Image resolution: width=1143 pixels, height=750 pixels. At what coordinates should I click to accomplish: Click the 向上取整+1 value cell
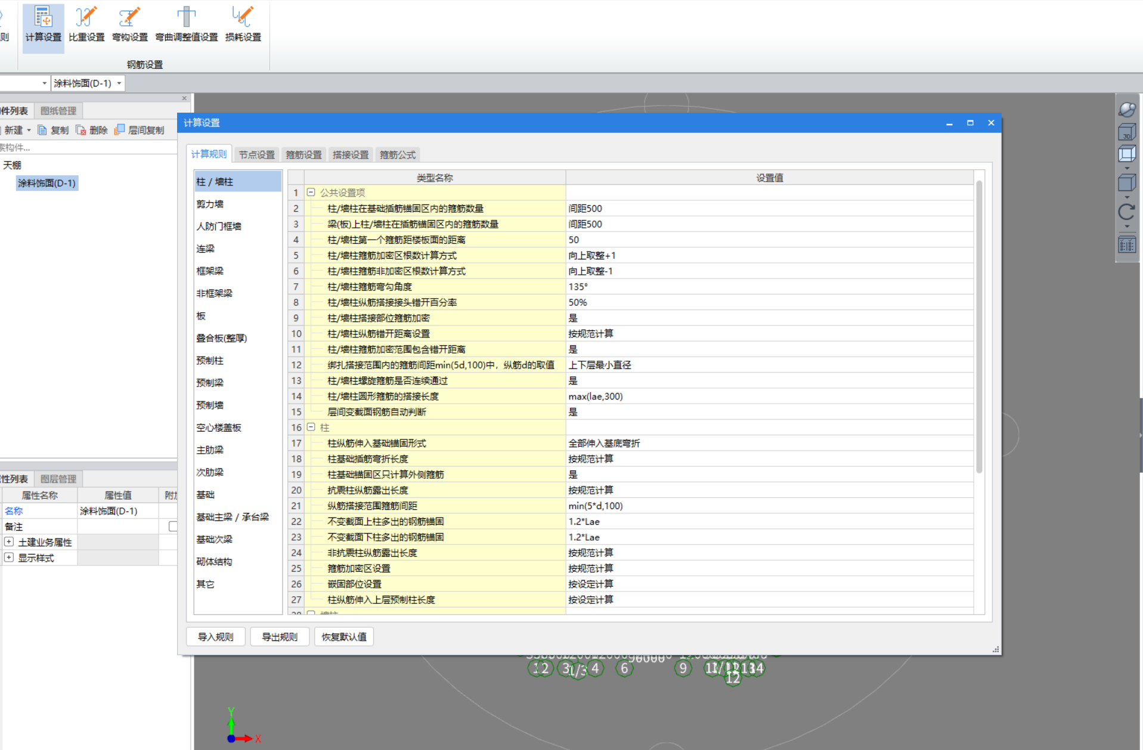[769, 255]
